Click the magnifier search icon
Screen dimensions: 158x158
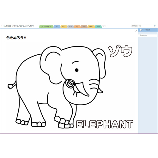coord(155,26)
